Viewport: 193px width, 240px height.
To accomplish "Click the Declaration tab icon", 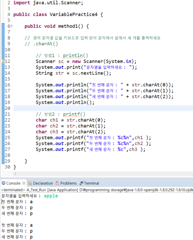I will tap(30, 183).
